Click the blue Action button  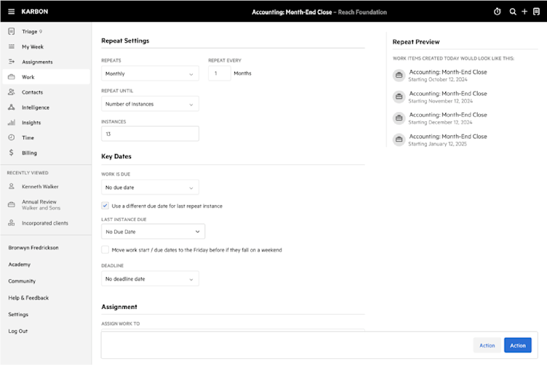pyautogui.click(x=518, y=345)
